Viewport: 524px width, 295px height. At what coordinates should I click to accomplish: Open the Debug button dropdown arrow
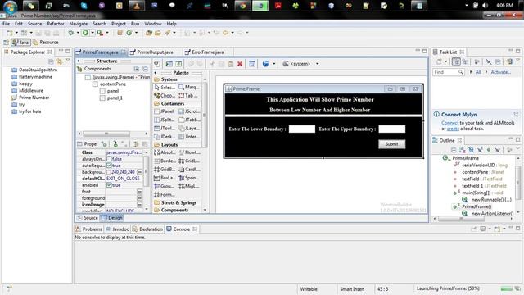78,33
